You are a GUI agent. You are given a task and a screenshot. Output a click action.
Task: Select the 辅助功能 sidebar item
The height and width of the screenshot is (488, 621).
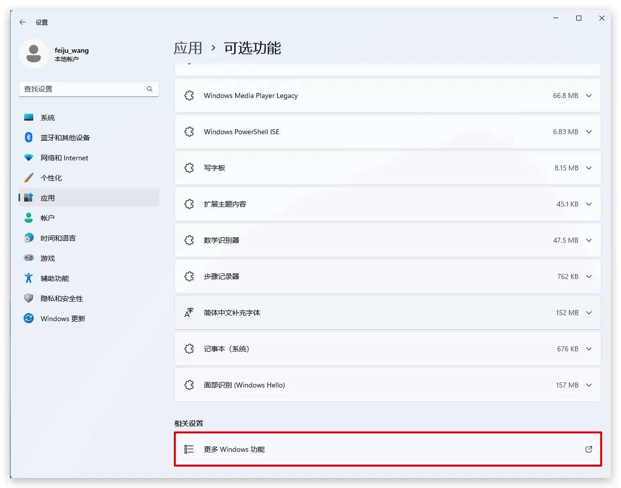click(89, 278)
